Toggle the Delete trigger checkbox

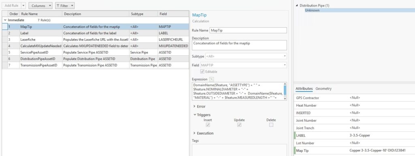pos(271,125)
